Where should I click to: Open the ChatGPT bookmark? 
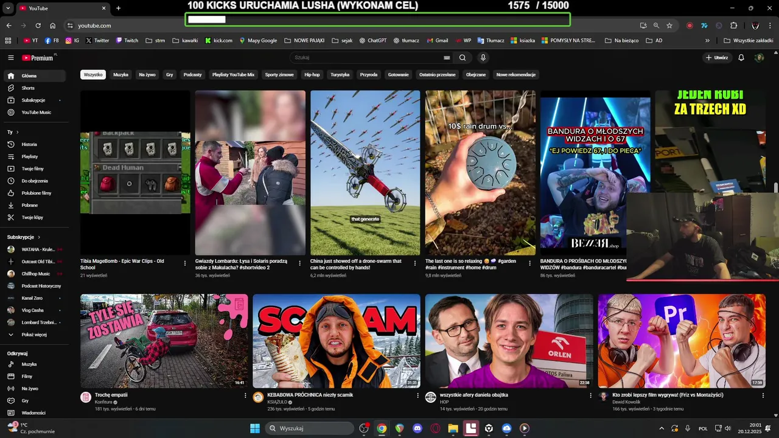(372, 41)
